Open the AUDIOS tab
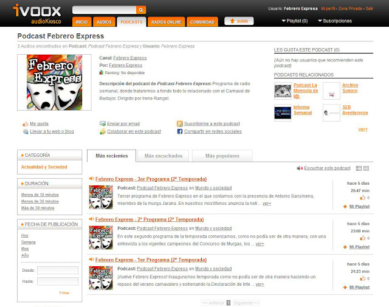Image resolution: width=389 pixels, height=307 pixels. tap(104, 22)
